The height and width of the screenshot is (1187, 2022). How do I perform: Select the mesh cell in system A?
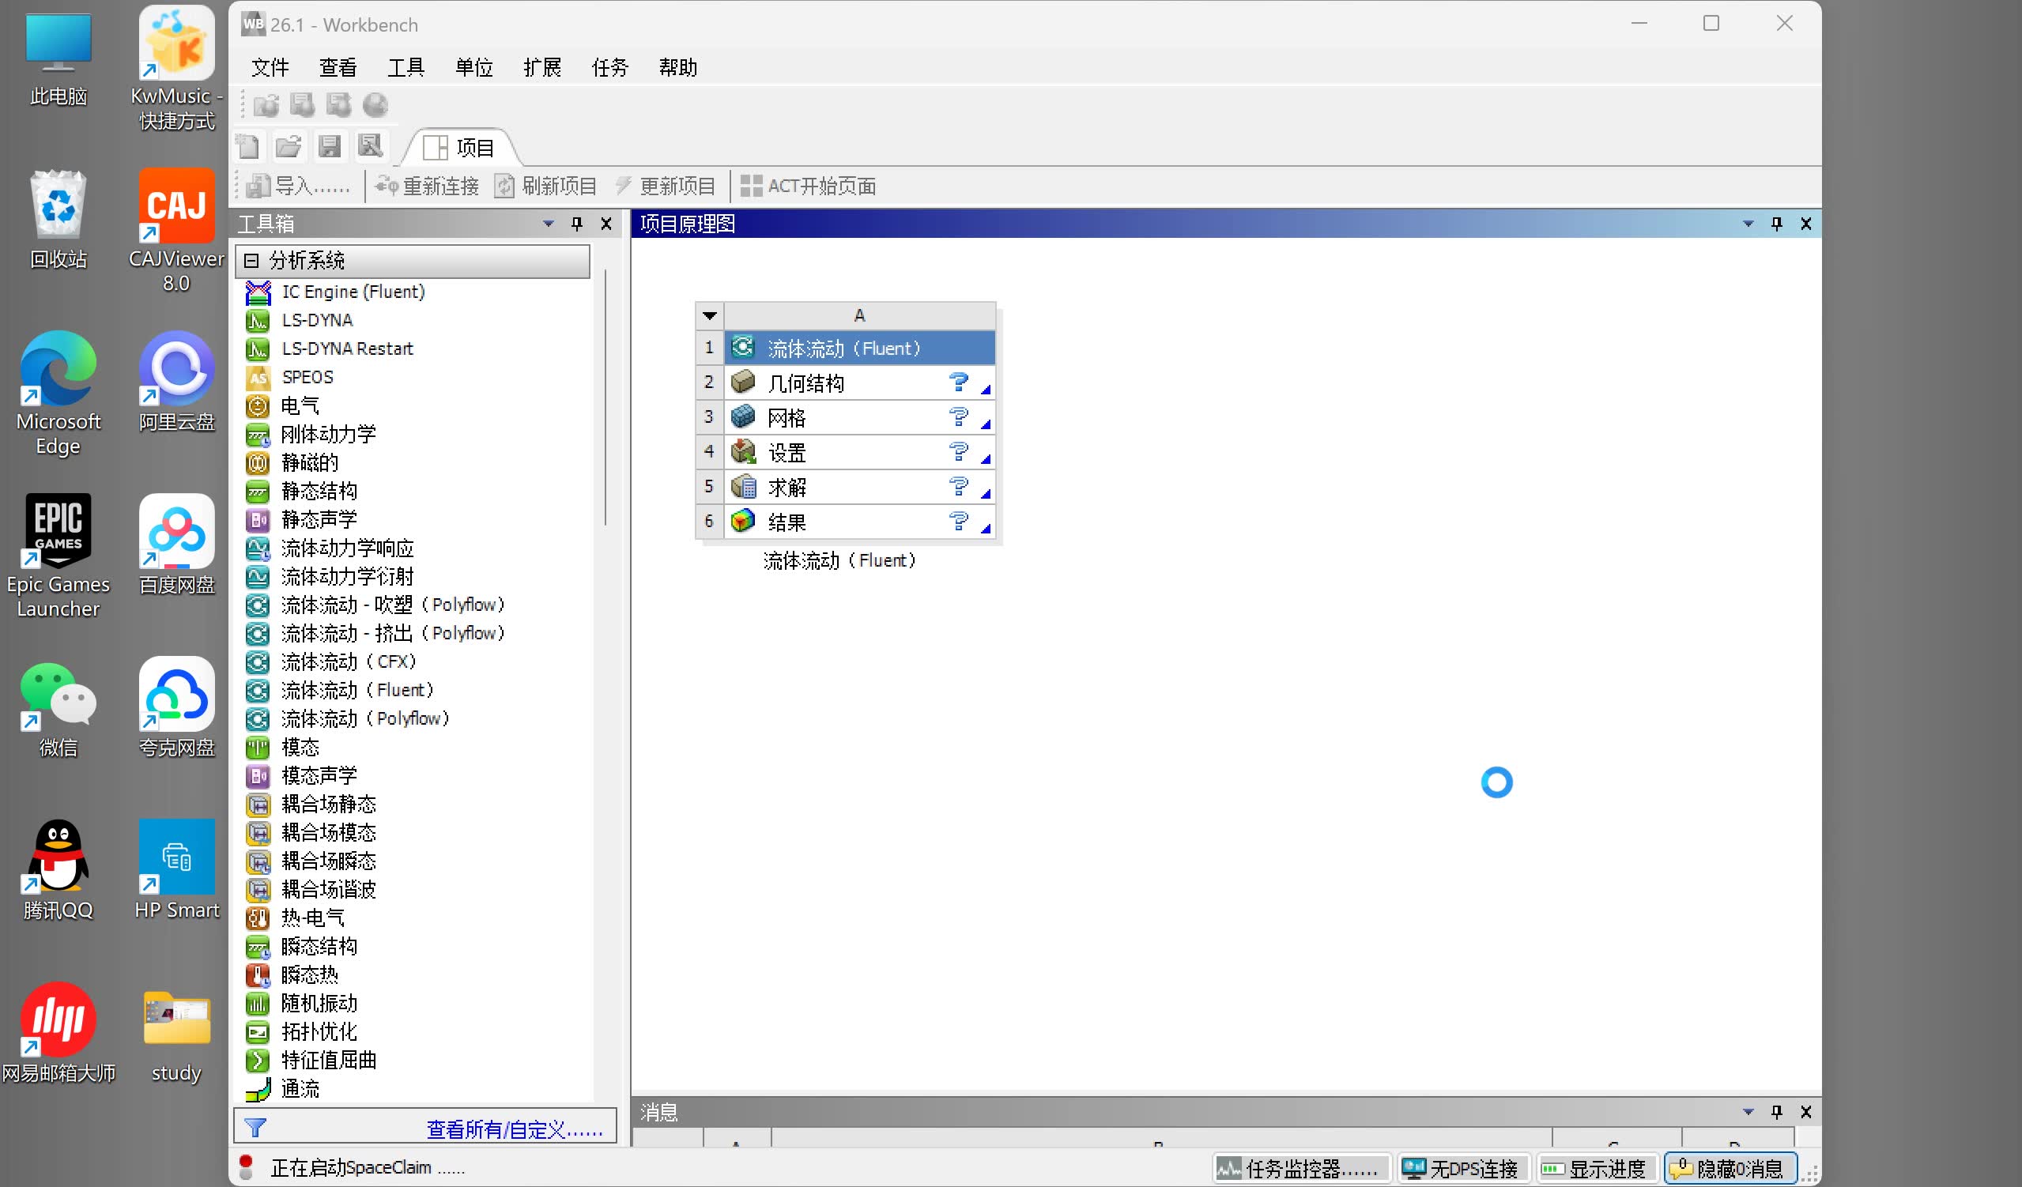(787, 418)
